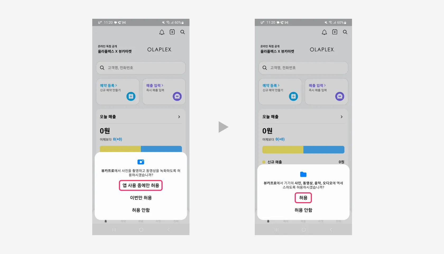Screen dimensions: 444x254
Task: Expand 오늘 매출 chevron on right phone
Action: click(341, 117)
